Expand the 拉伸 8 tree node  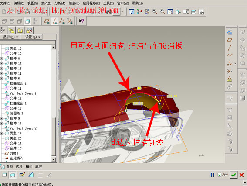(x=2, y=59)
